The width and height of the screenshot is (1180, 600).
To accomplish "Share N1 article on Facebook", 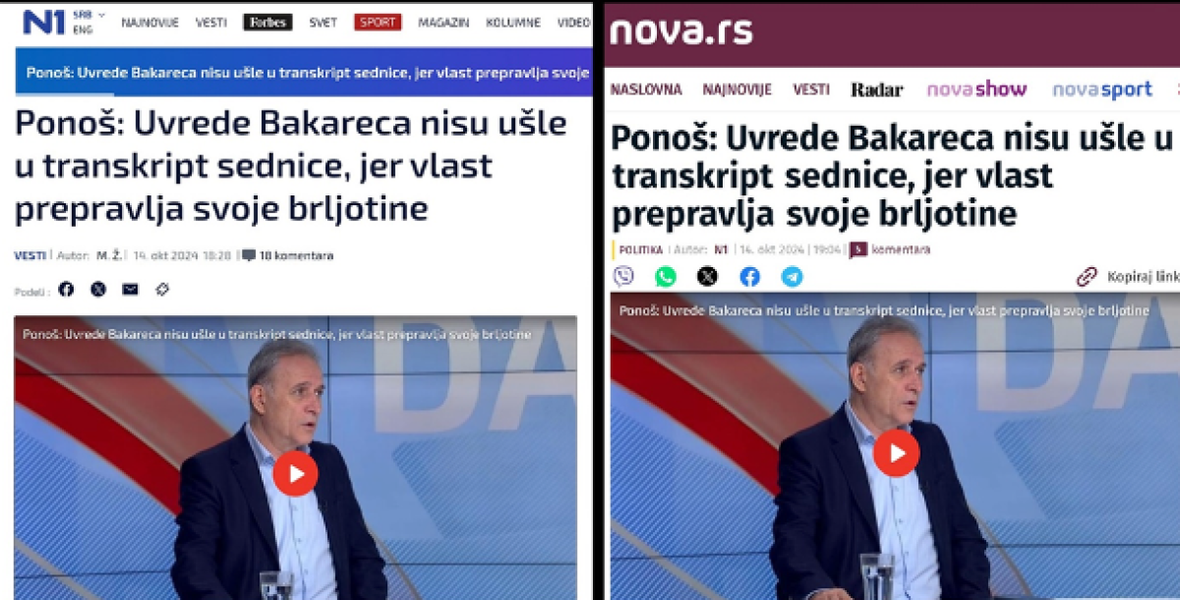I will [66, 289].
